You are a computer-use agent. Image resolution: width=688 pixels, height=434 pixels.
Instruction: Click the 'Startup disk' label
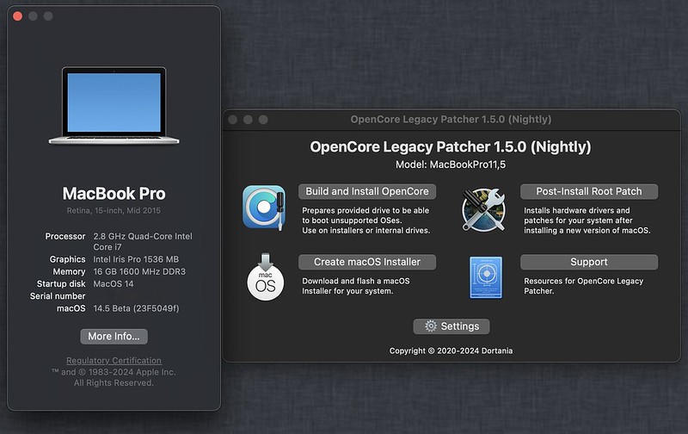61,284
